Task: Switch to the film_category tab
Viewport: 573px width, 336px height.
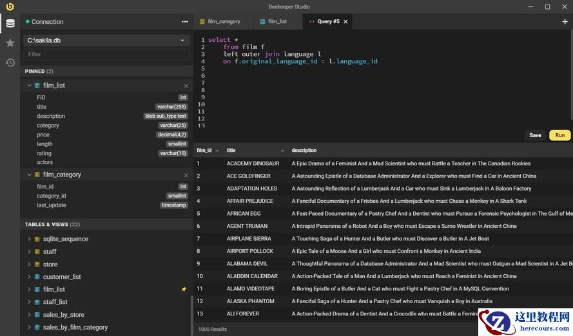Action: 224,21
